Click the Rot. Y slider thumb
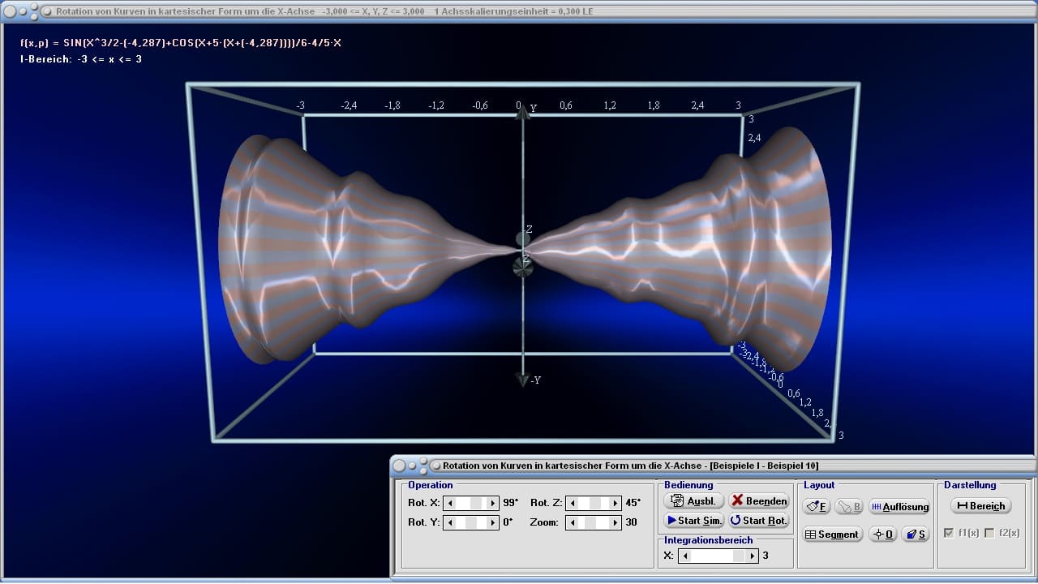The image size is (1038, 584). click(x=471, y=523)
